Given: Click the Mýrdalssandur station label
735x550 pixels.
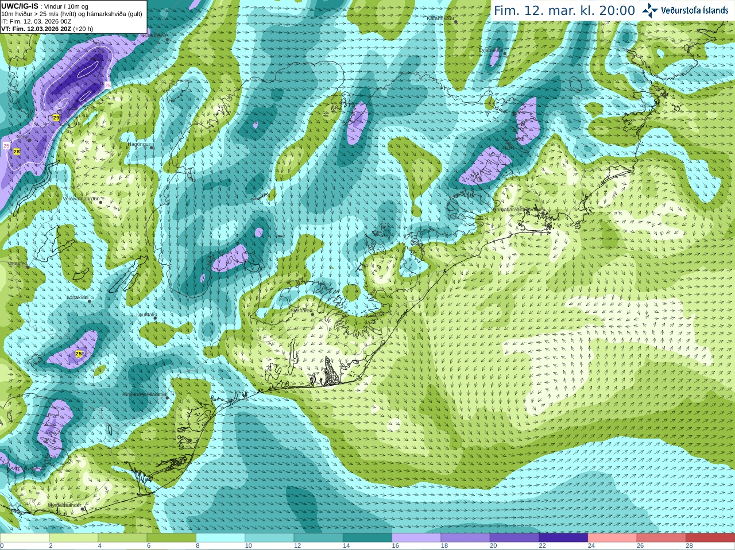Looking at the screenshot, I should [x=64, y=505].
